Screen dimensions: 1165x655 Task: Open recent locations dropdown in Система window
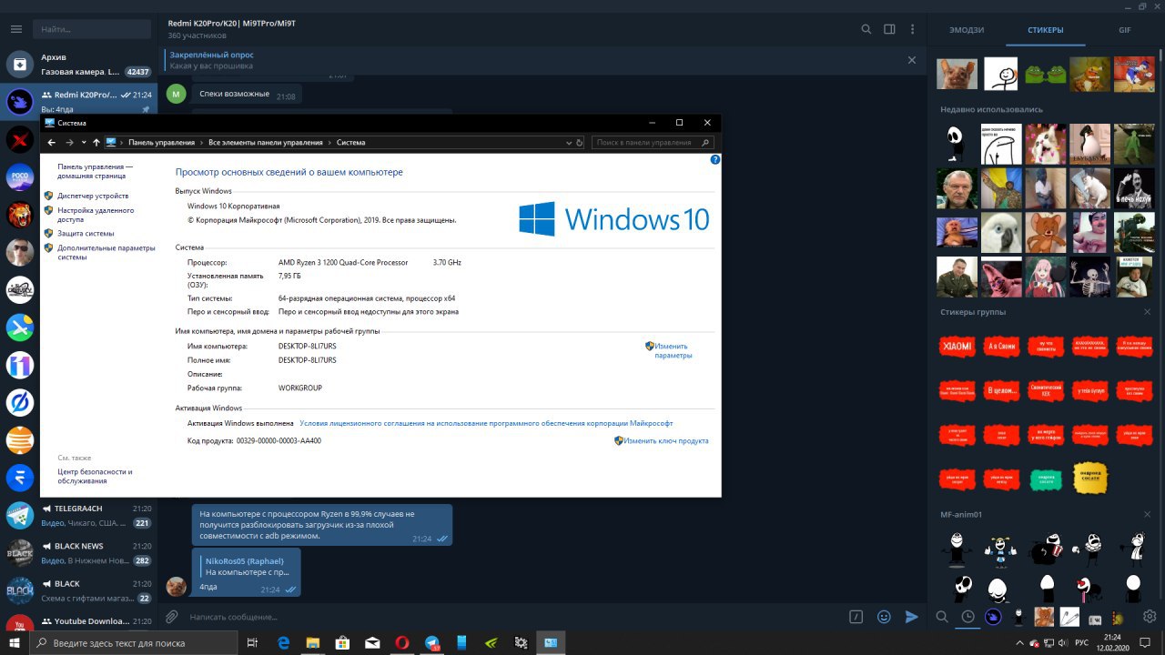click(x=84, y=143)
